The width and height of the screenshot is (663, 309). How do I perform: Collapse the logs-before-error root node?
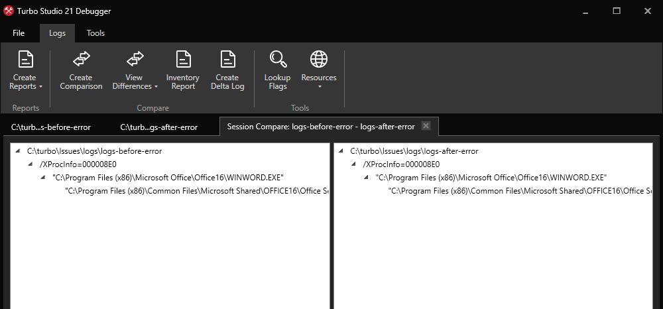18,151
